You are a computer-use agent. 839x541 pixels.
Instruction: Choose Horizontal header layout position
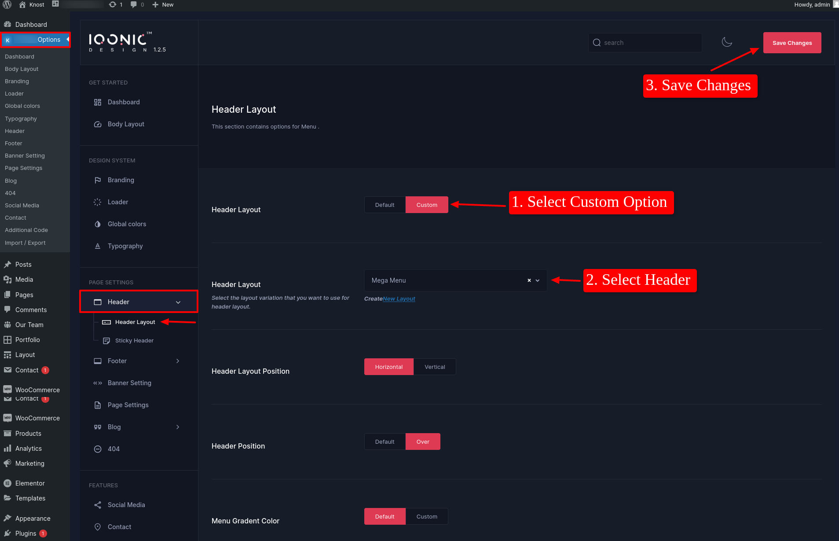click(x=389, y=367)
